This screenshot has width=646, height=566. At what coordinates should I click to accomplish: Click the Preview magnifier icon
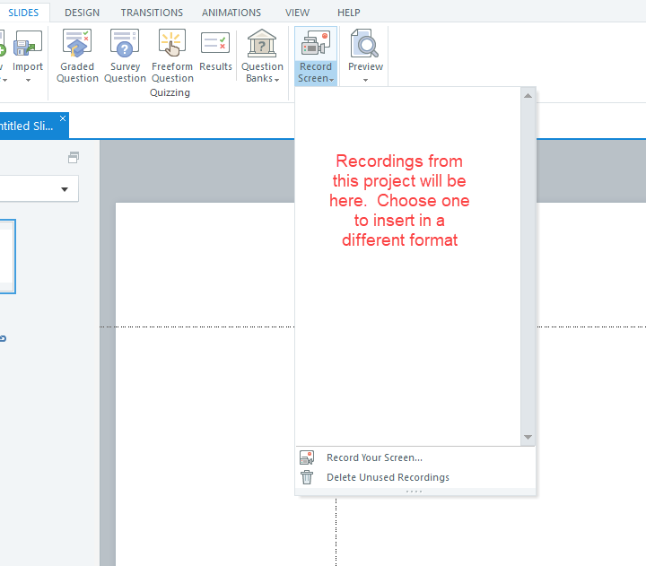(x=365, y=43)
